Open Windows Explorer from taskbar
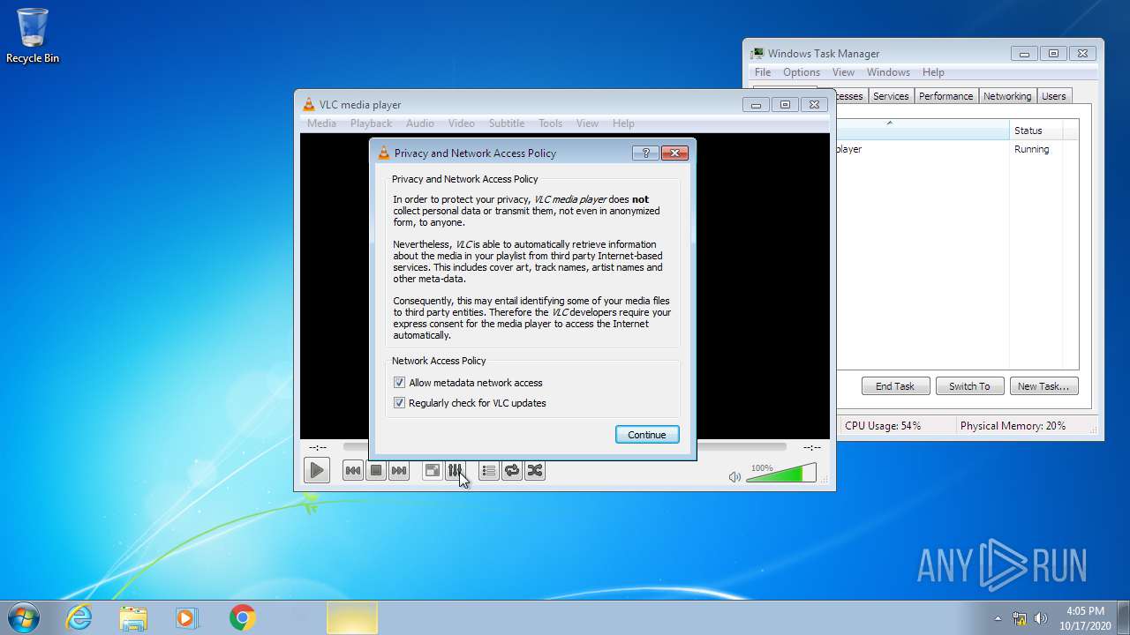This screenshot has width=1130, height=635. coord(133,617)
